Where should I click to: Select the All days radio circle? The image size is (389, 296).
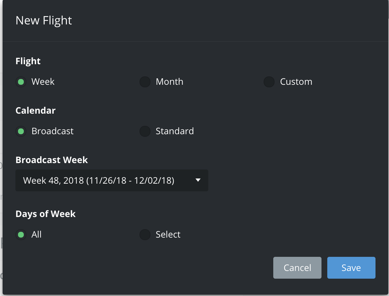pyautogui.click(x=21, y=235)
